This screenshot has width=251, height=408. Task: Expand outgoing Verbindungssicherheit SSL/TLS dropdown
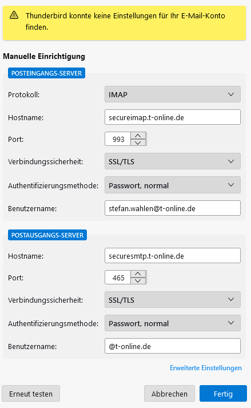(173, 300)
